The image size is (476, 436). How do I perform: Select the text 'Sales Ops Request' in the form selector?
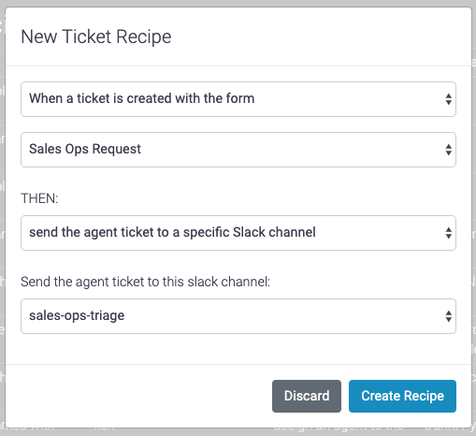click(85, 149)
